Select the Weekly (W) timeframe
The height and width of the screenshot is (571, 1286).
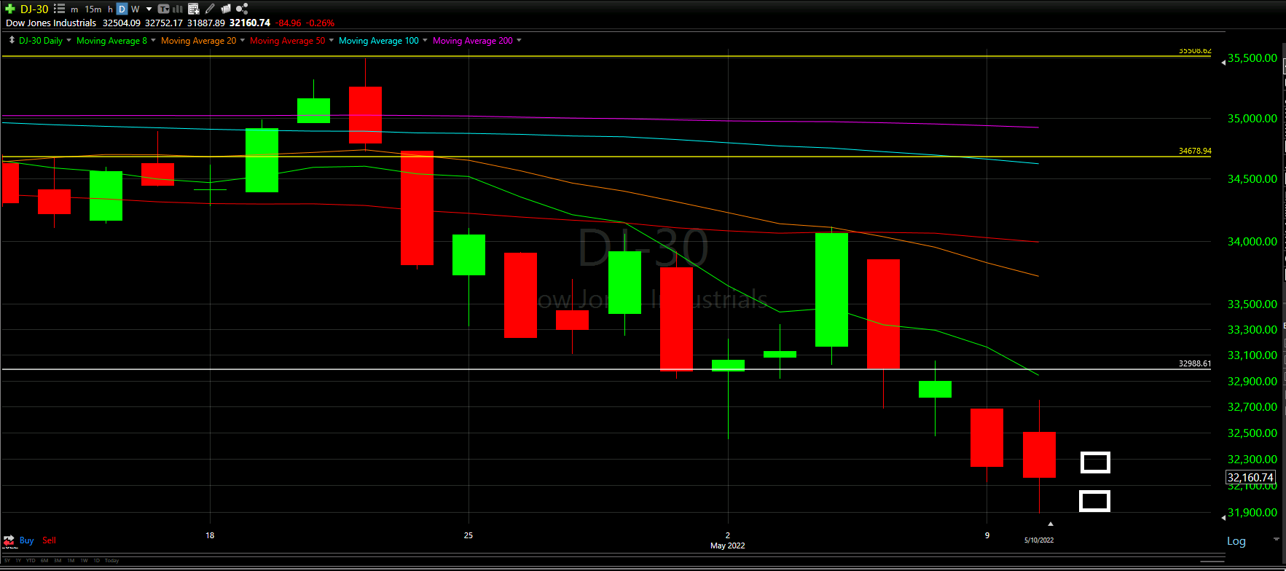coord(136,9)
